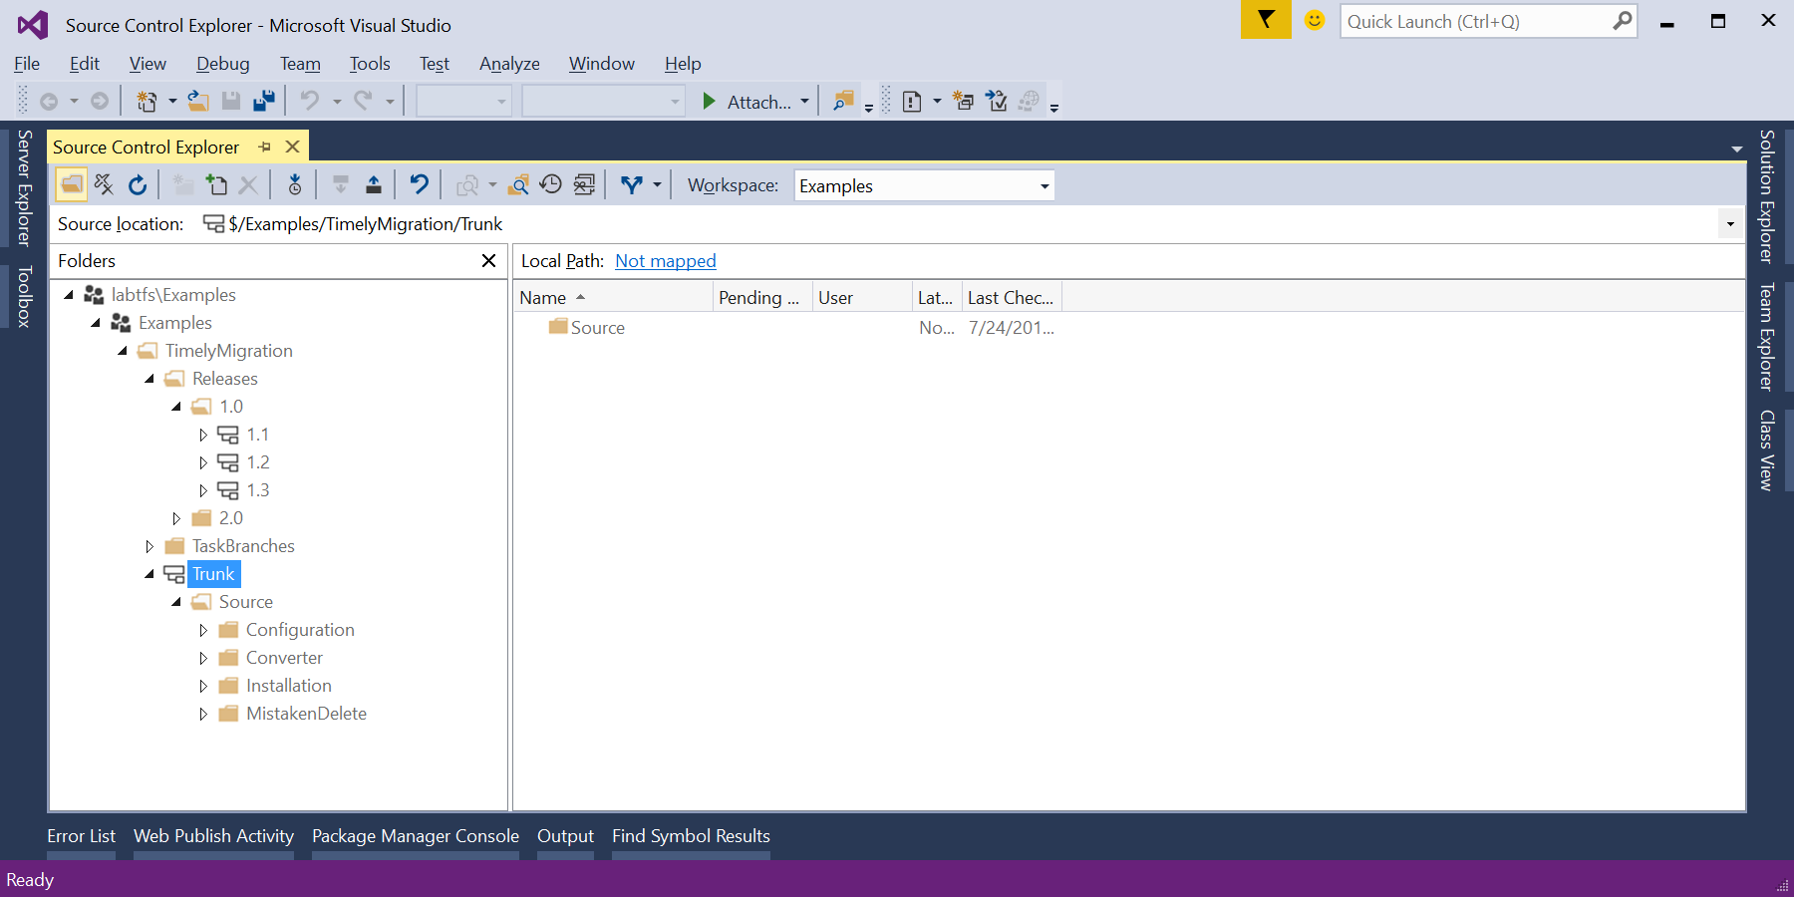
Task: Open View History clock icon
Action: (x=551, y=184)
